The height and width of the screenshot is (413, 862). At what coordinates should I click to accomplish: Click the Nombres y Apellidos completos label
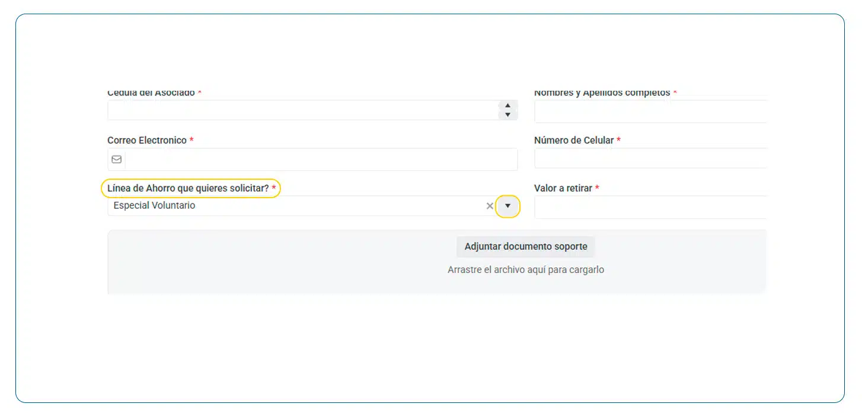tap(602, 93)
